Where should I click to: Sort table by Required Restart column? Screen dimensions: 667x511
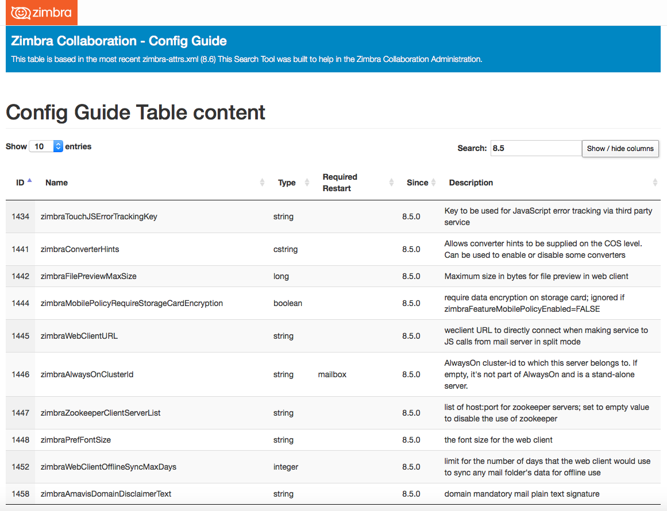[x=354, y=183]
